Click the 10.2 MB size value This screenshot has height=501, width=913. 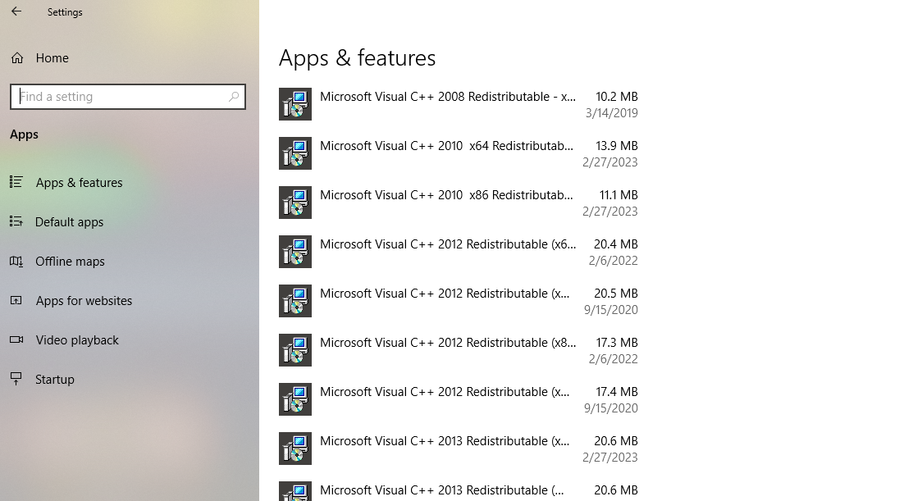tap(617, 97)
